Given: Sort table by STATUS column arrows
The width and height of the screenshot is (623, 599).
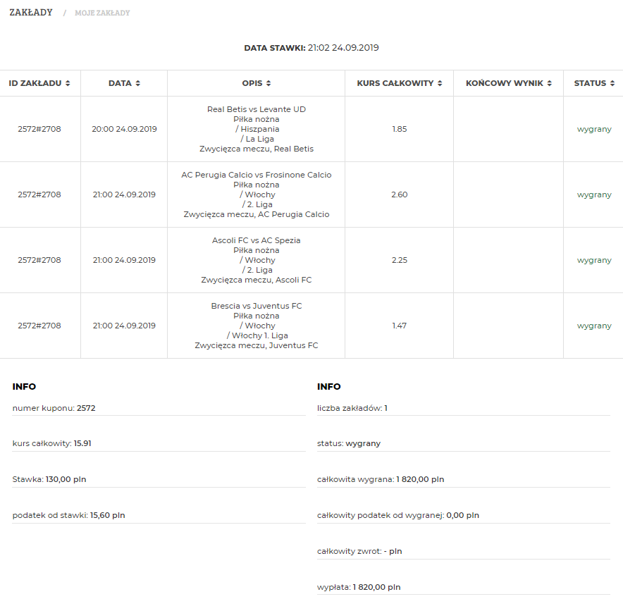Looking at the screenshot, I should tap(612, 83).
